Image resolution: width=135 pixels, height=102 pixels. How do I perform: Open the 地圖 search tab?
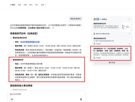point(25,5)
